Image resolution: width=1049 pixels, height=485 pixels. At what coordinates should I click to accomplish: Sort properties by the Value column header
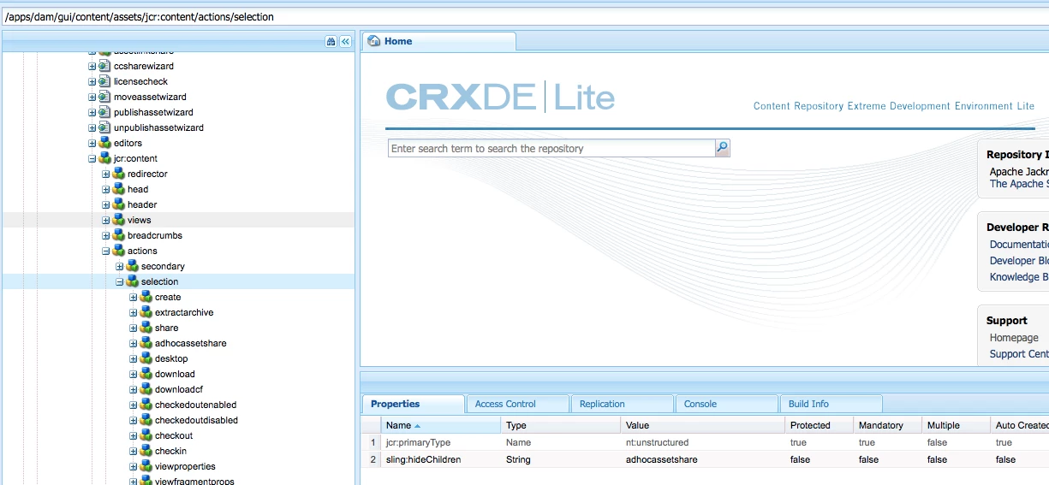[702, 425]
